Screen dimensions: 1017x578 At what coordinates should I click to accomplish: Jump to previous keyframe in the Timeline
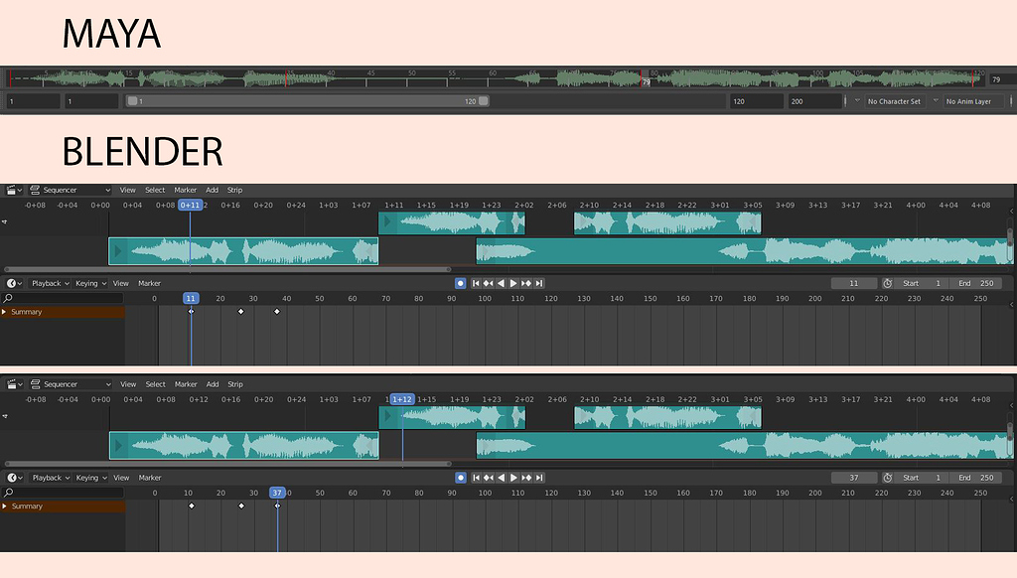pyautogui.click(x=490, y=283)
